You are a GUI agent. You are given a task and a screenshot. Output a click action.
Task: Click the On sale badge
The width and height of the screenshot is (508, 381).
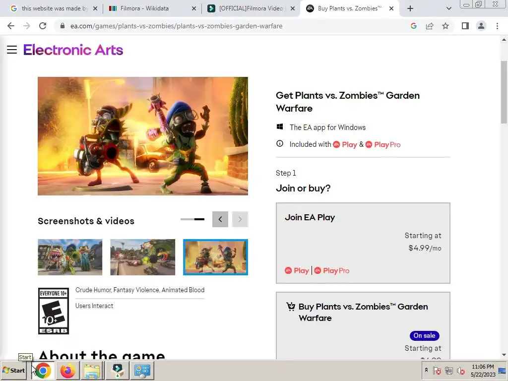pos(425,336)
